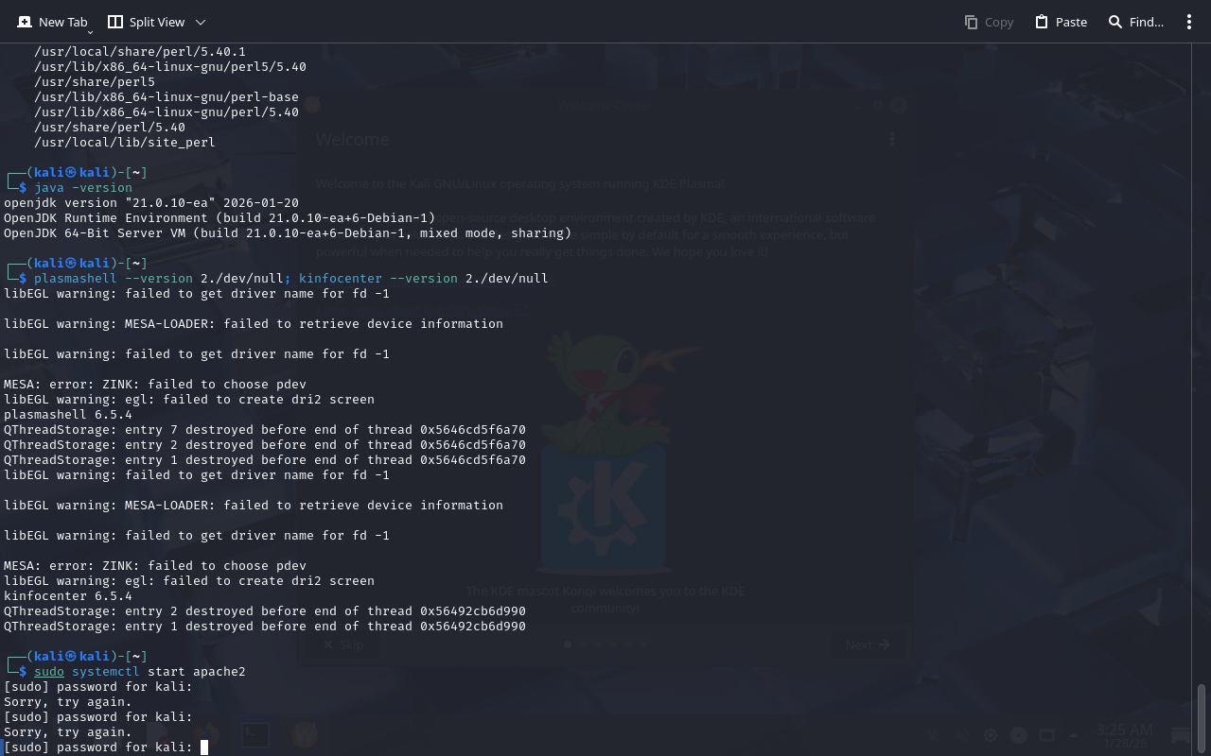Open the three-dot kebab menu
The image size is (1211, 756).
(1189, 22)
